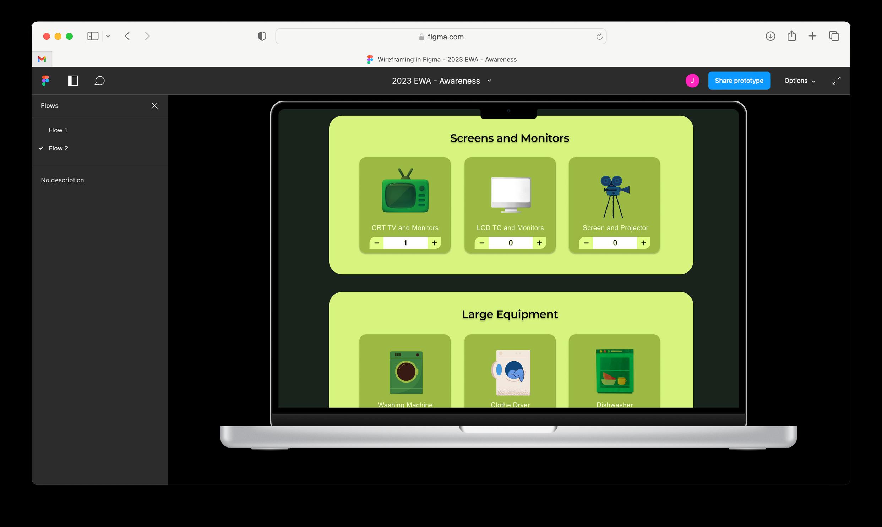Open the comments speech bubble icon
The height and width of the screenshot is (527, 882).
tap(99, 81)
